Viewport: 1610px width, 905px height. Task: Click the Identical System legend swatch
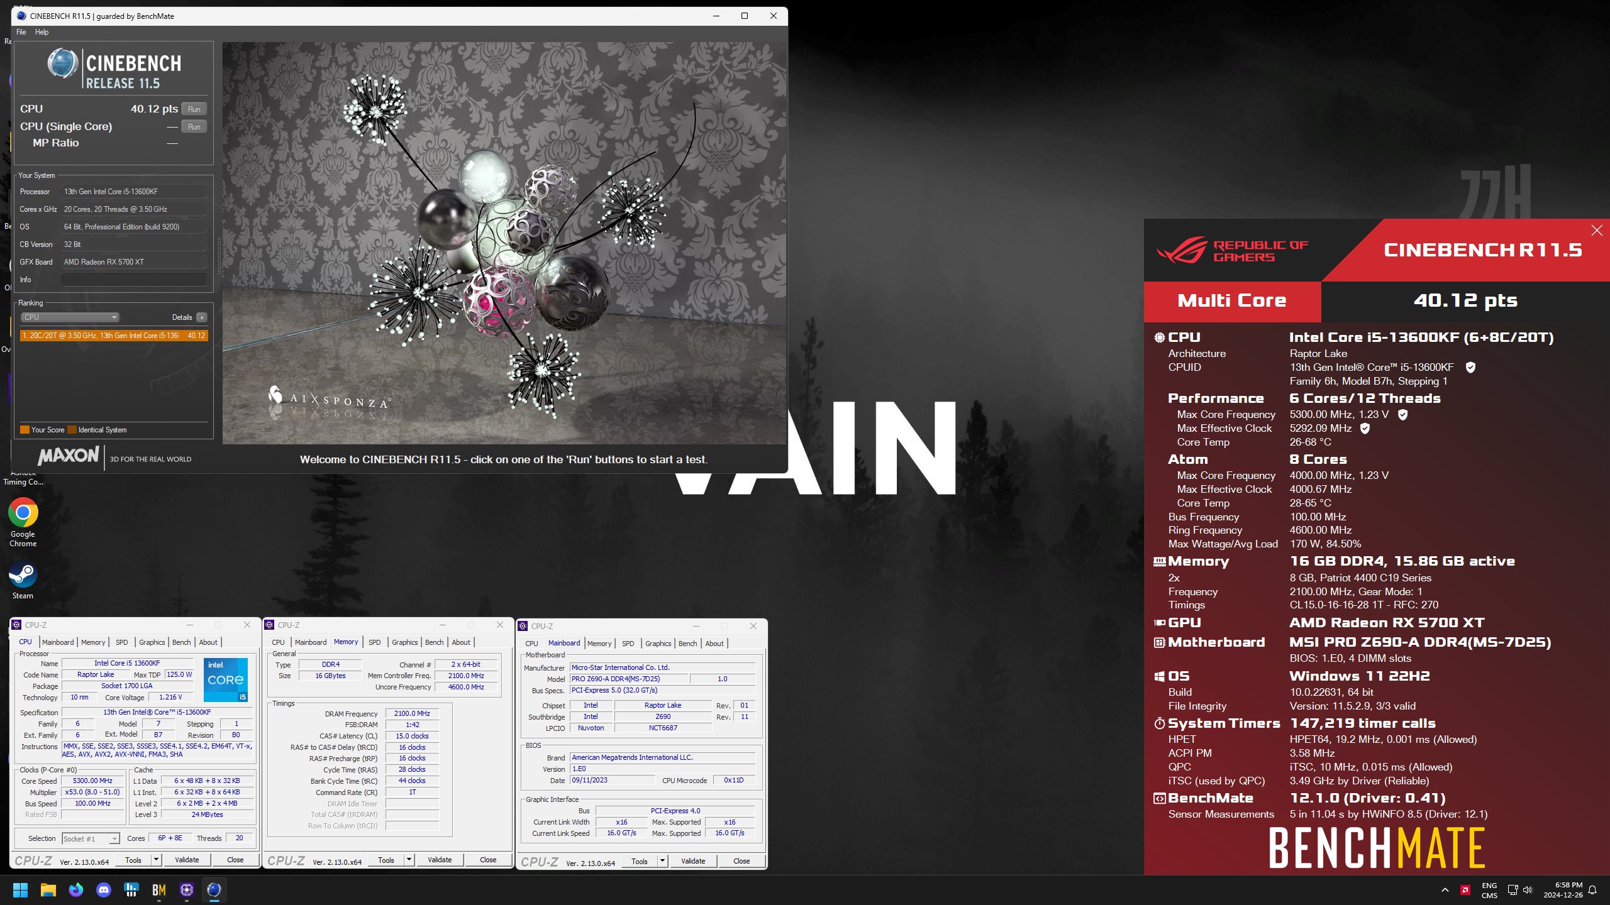click(x=72, y=430)
